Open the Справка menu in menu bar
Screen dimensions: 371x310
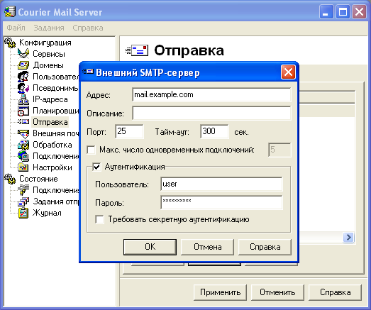point(88,28)
